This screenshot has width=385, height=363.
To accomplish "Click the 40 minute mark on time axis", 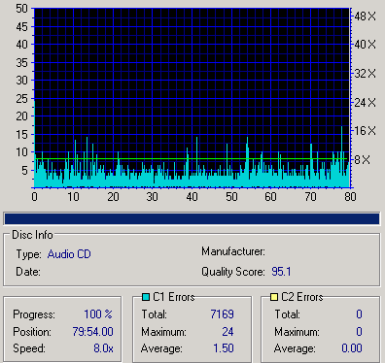I will [192, 197].
